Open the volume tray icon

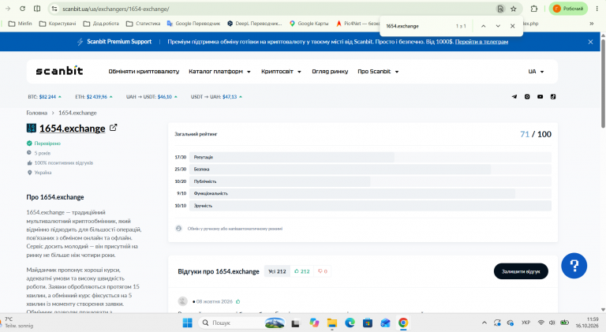tap(552, 323)
